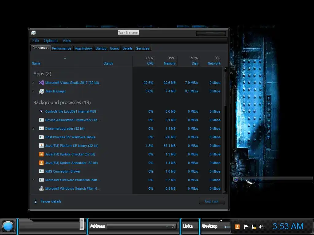Click the Host Process for Windows Tasks icon
Image resolution: width=314 pixels, height=235 pixels.
click(41, 137)
